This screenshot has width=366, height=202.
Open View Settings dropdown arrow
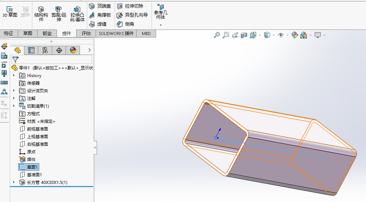click(x=324, y=35)
